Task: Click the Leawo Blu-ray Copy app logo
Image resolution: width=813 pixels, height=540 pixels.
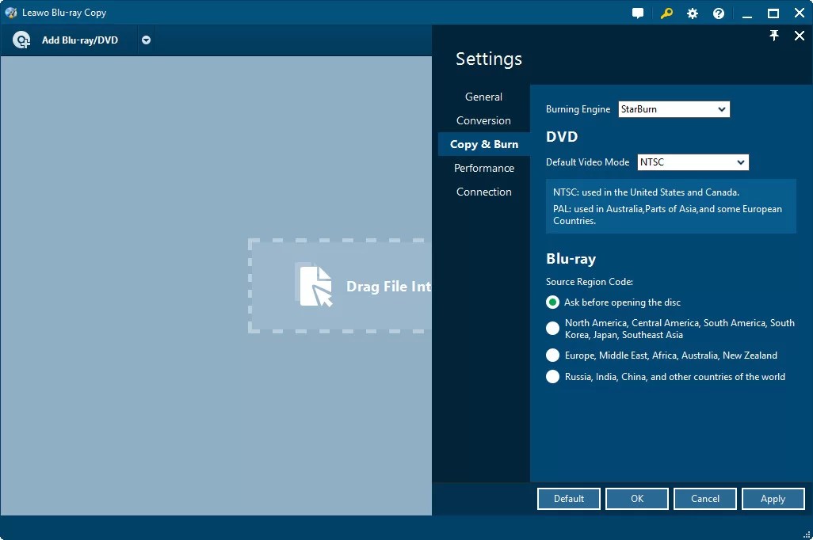Action: pyautogui.click(x=10, y=13)
